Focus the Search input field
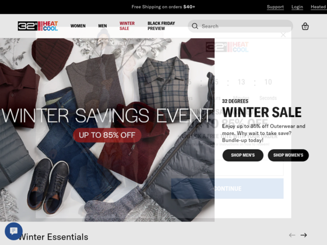Viewport: 327px width, 245px height. pyautogui.click(x=240, y=26)
